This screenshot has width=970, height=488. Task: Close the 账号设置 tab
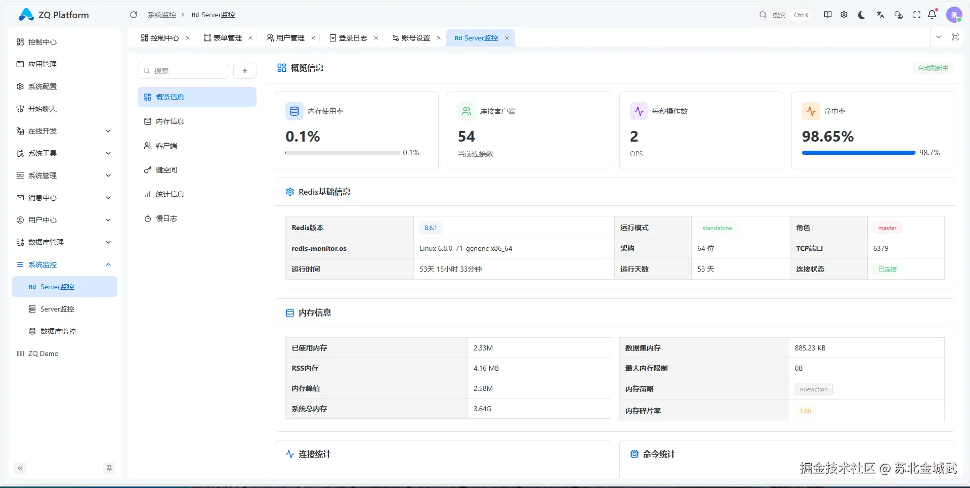pos(439,38)
